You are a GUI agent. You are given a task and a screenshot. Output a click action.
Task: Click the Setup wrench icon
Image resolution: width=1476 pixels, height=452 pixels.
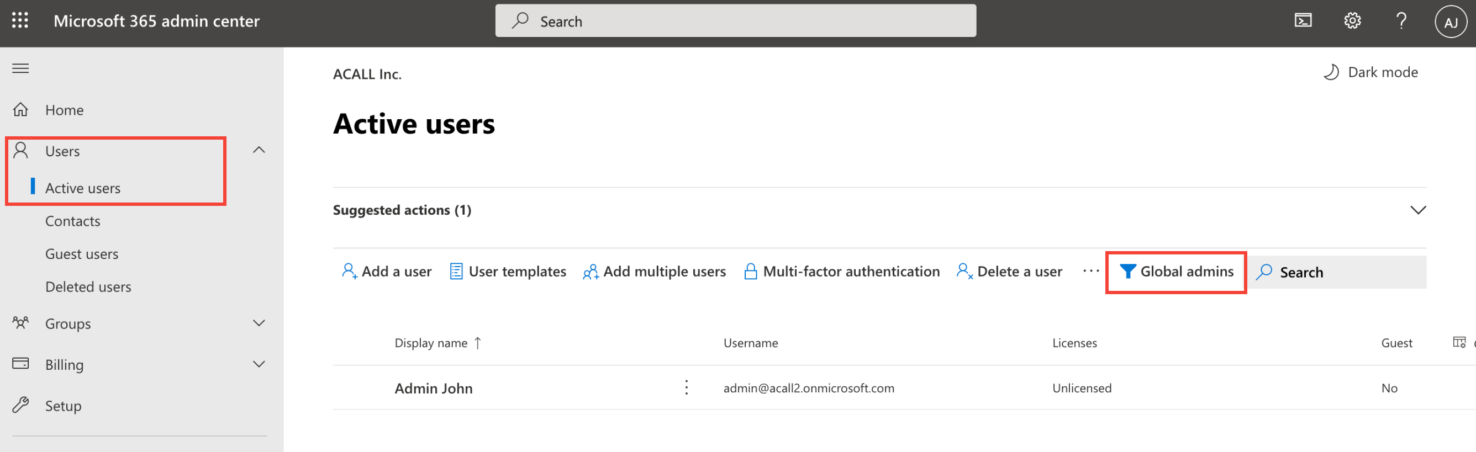click(20, 405)
